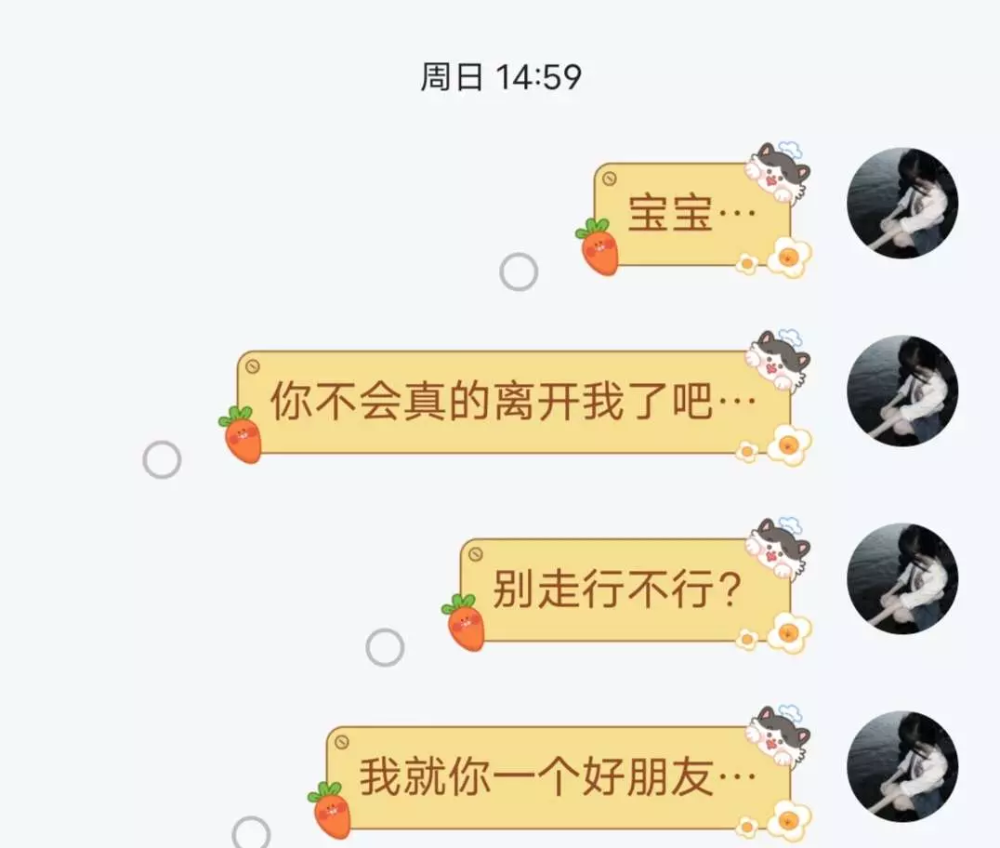Image resolution: width=1000 pixels, height=848 pixels.
Task: Click the cat decoration on 你不会真的离开我了吧… bubble
Action: pos(778,359)
